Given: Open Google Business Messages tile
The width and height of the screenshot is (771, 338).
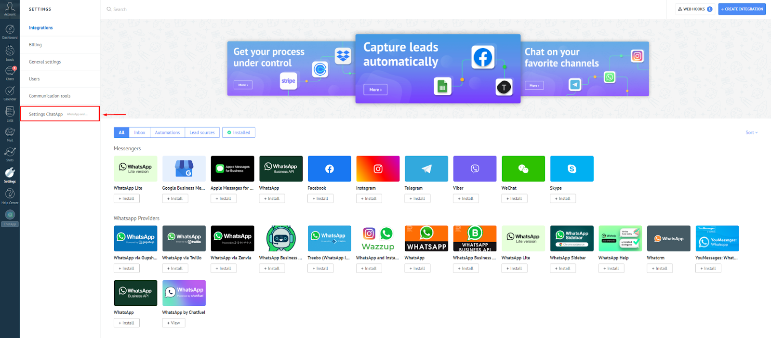Looking at the screenshot, I should pos(184,169).
